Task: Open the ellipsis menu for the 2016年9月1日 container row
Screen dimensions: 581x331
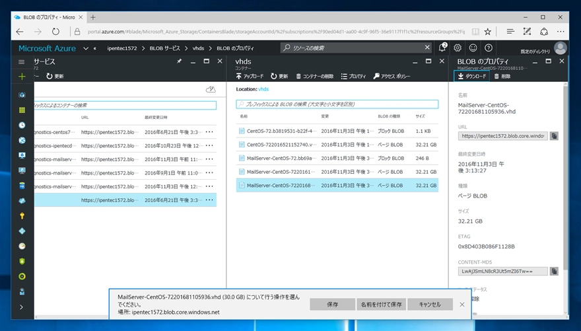Action: 209,172
